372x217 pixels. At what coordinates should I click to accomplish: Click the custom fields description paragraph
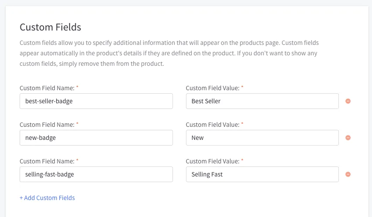coord(169,53)
